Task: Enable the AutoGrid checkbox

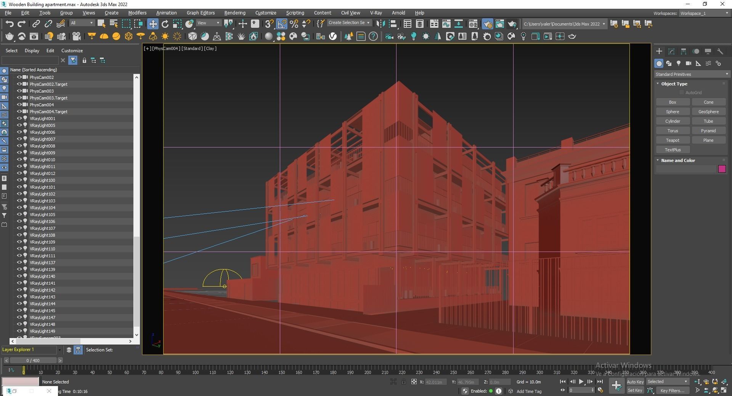Action: point(682,93)
